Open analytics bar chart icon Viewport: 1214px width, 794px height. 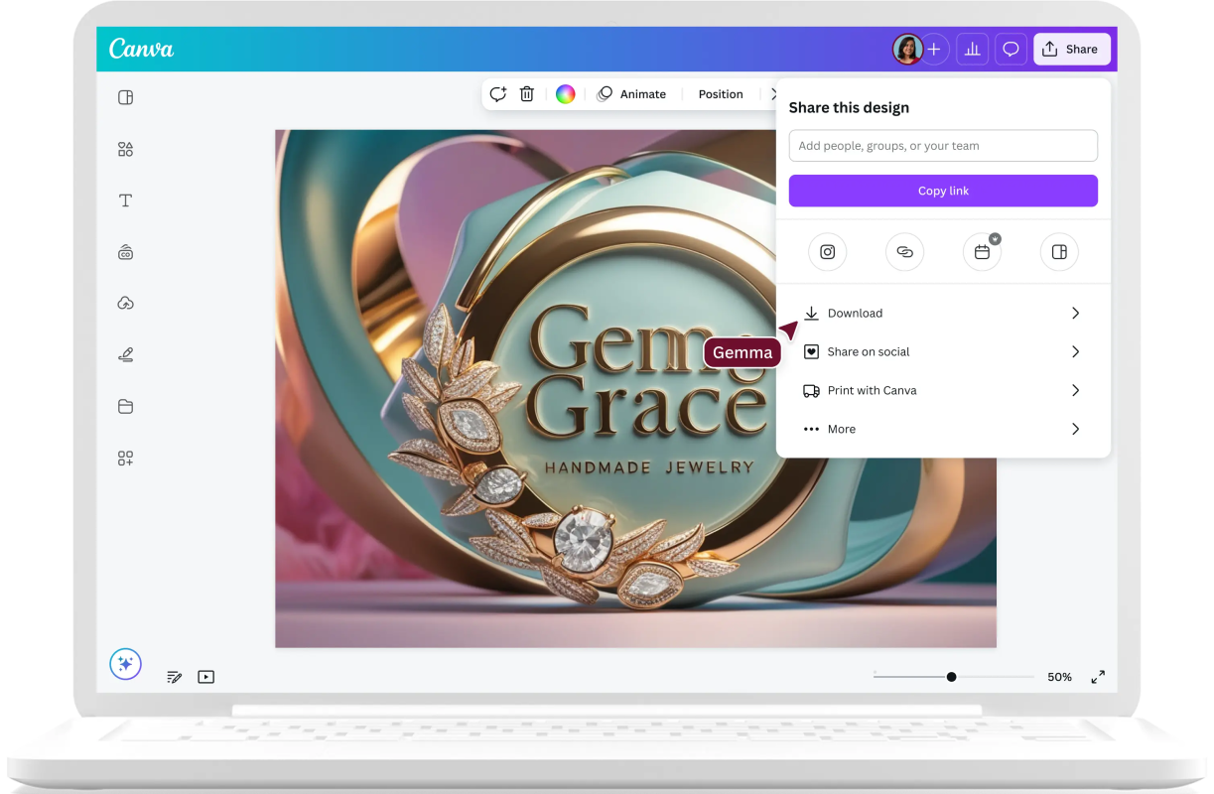972,50
